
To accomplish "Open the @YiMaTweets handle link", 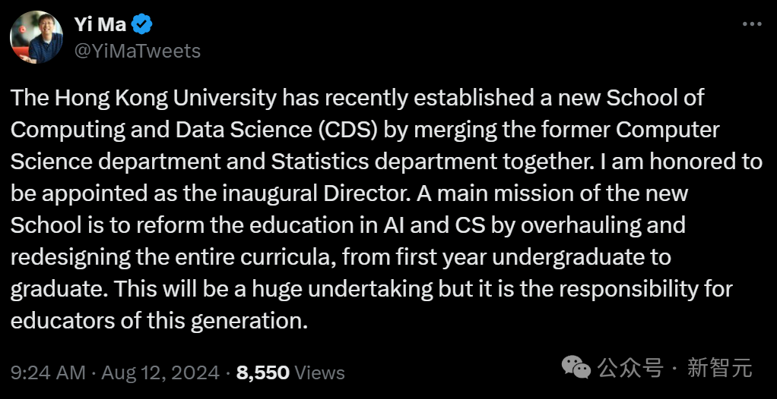I will 138,51.
